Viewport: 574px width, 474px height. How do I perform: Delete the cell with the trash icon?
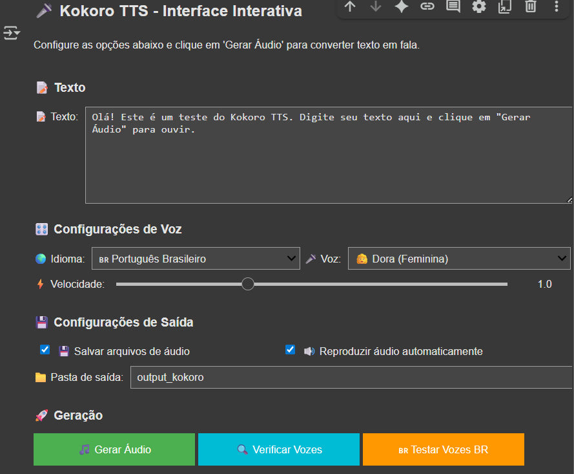coord(530,6)
